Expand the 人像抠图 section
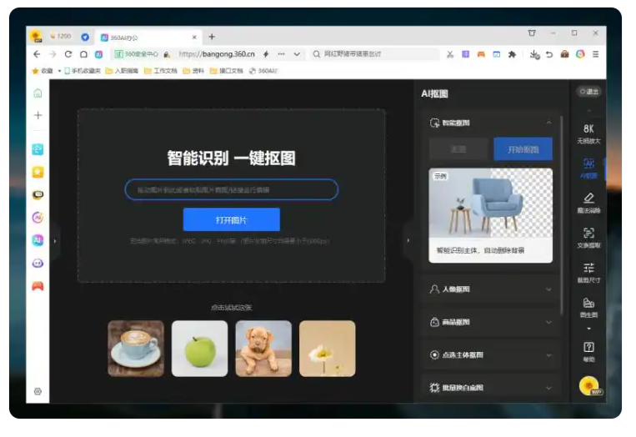 point(491,289)
